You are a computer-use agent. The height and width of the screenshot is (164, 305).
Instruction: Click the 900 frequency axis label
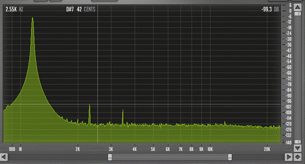(x=12, y=149)
